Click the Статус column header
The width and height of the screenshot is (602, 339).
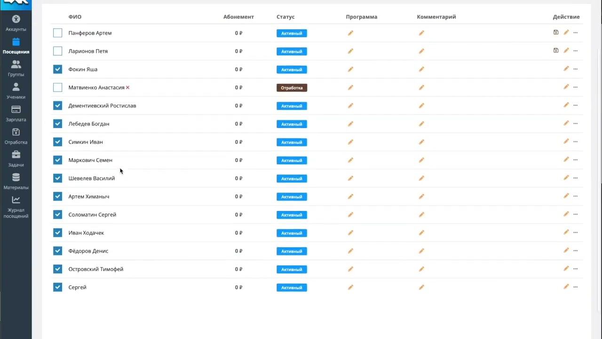tap(285, 16)
